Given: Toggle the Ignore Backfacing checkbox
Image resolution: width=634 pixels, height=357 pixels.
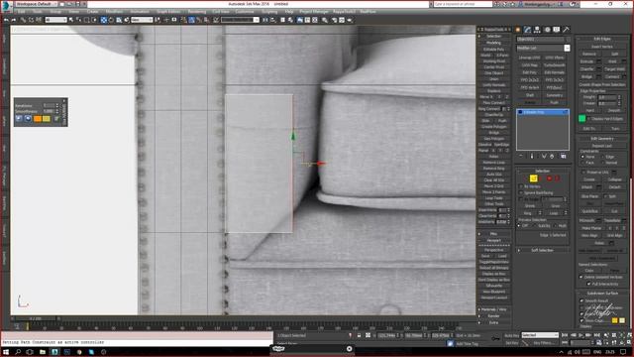Looking at the screenshot, I should click(521, 193).
